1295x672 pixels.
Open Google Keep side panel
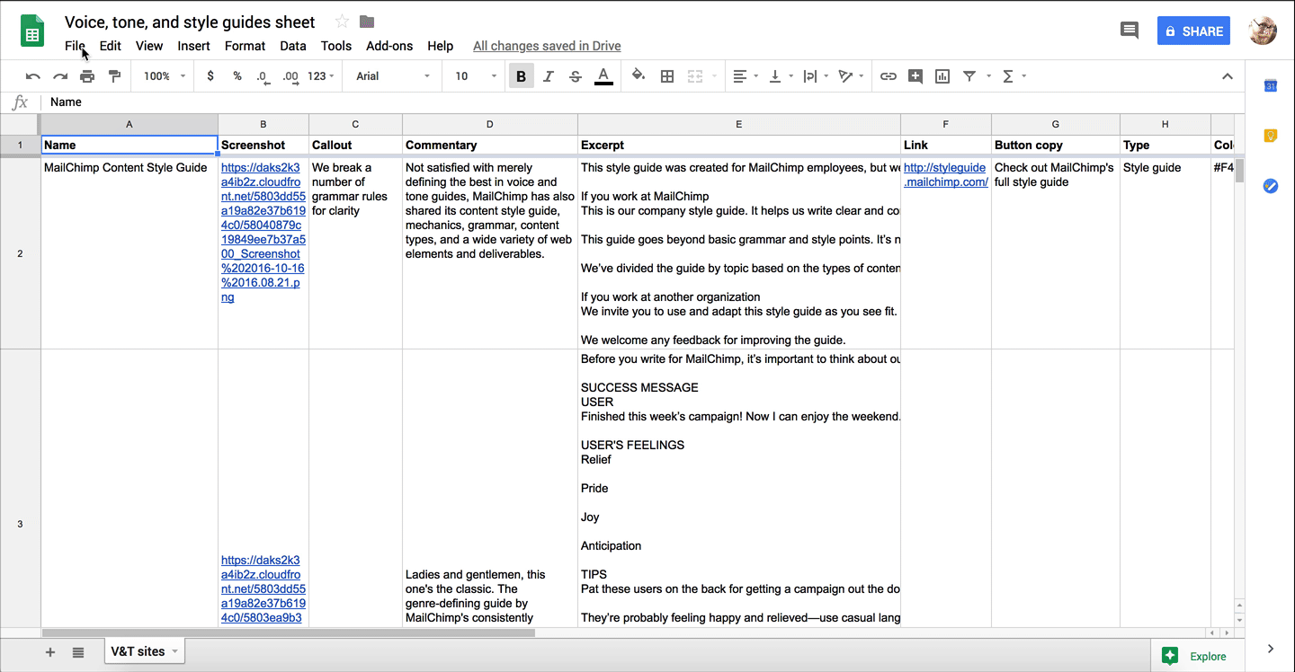click(1271, 136)
